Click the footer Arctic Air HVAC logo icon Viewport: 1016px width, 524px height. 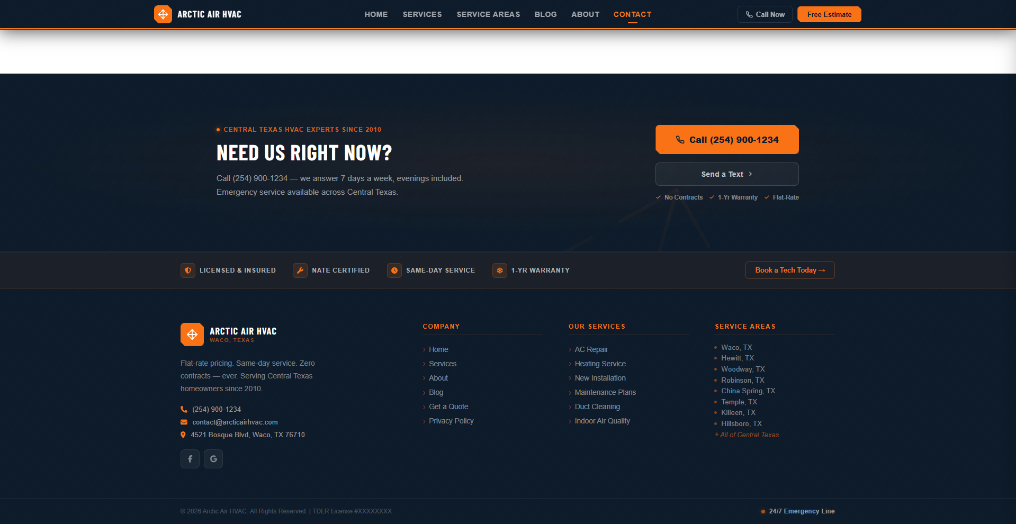192,335
